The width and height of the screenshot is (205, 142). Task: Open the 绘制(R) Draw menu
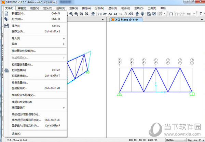coord(61,8)
